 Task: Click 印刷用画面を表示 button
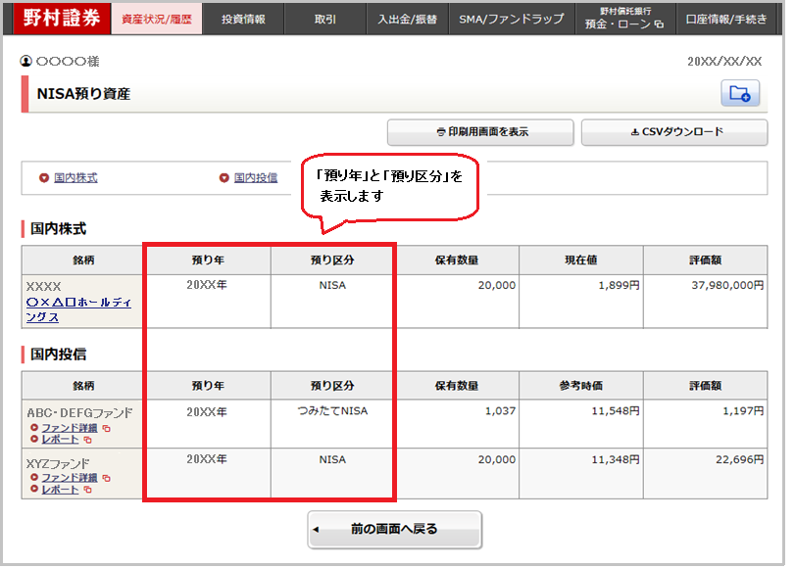480,132
